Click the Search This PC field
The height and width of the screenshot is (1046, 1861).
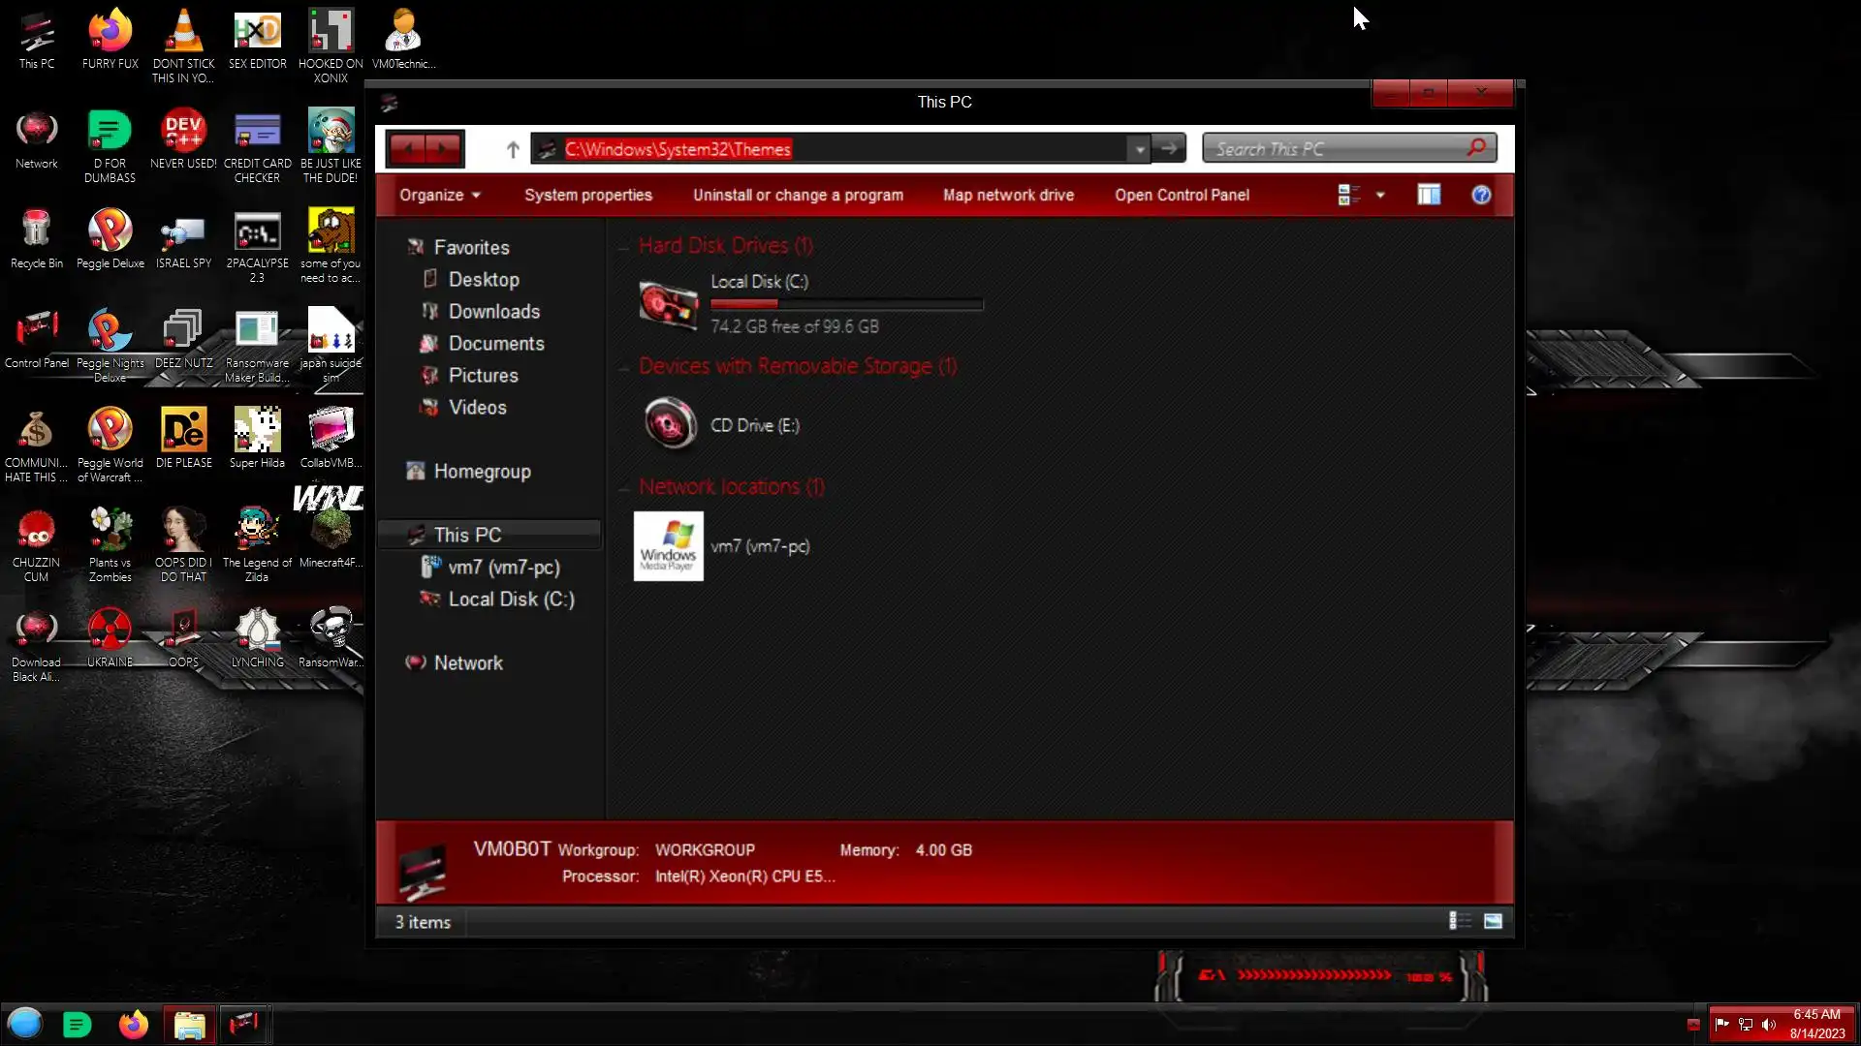[1338, 149]
